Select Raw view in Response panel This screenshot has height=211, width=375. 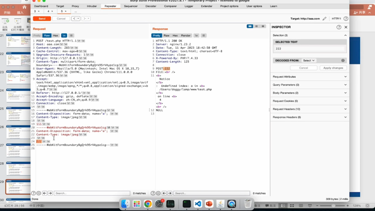166,35
